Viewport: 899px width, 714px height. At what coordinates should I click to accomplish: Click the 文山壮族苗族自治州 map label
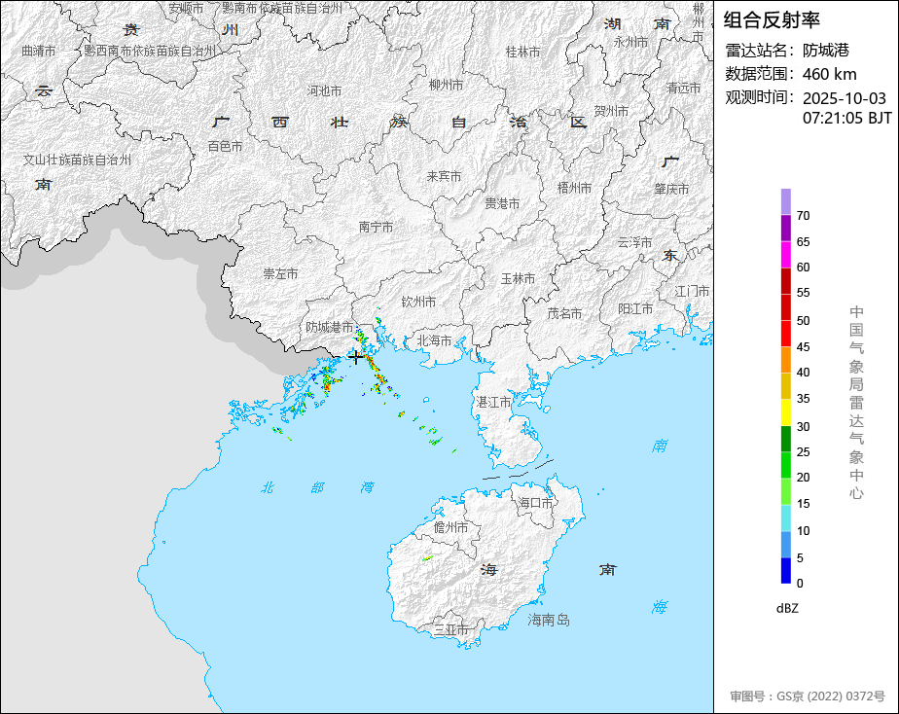pyautogui.click(x=77, y=160)
